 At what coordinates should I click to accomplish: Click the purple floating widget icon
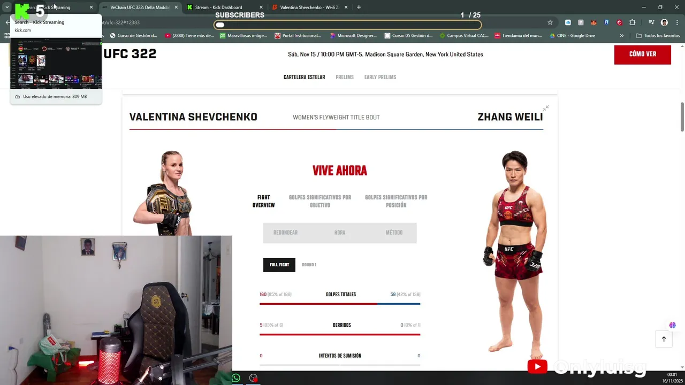click(672, 325)
